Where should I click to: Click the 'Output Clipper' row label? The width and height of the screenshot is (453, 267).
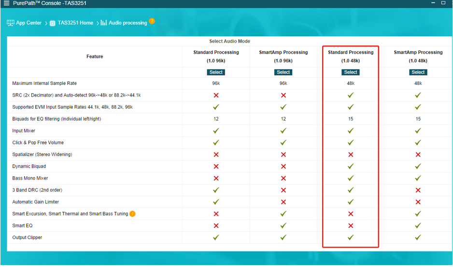coord(27,238)
